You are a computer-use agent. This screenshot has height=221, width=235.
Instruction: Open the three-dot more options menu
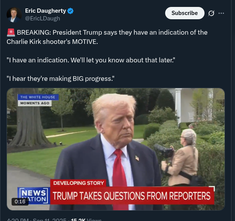pos(221,13)
